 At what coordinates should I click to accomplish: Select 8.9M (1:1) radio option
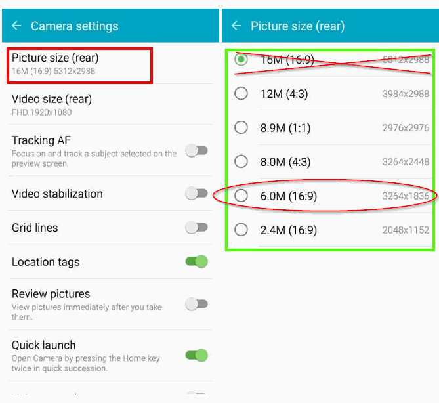tap(241, 127)
